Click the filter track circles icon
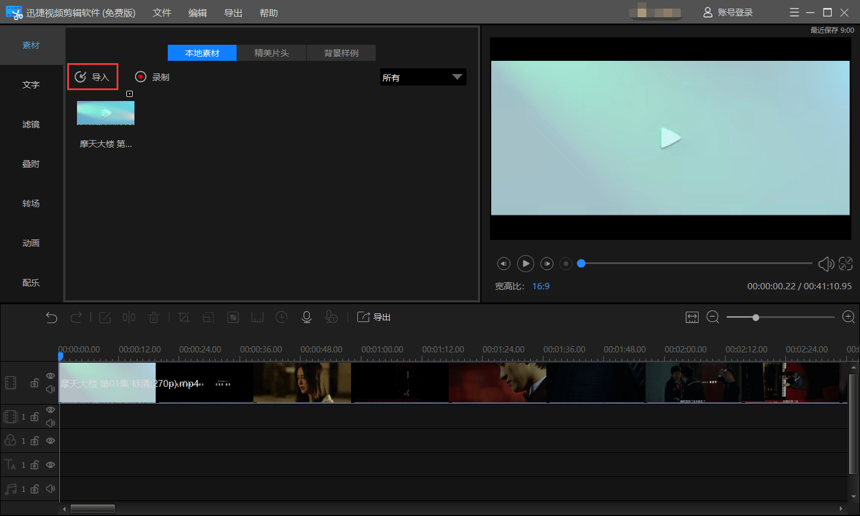 (10, 441)
